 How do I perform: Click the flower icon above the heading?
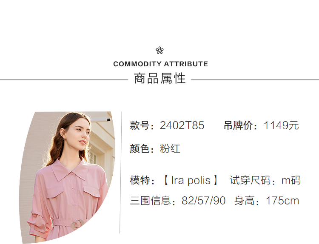[x=159, y=51]
